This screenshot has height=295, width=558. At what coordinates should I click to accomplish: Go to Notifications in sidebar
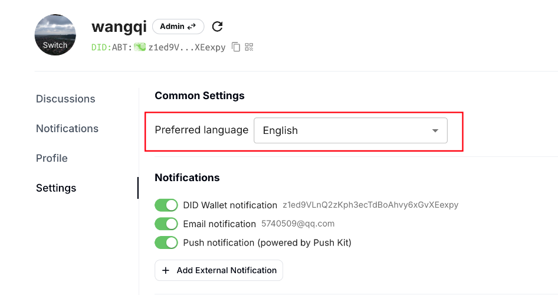67,129
